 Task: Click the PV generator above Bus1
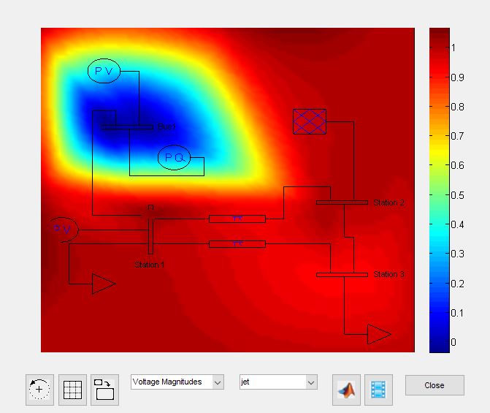pyautogui.click(x=103, y=71)
